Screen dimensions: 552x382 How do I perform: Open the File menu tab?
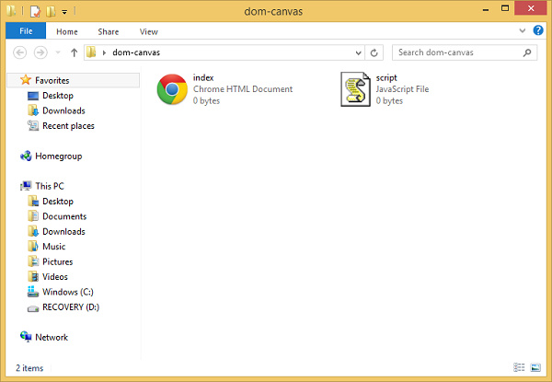pyautogui.click(x=26, y=31)
